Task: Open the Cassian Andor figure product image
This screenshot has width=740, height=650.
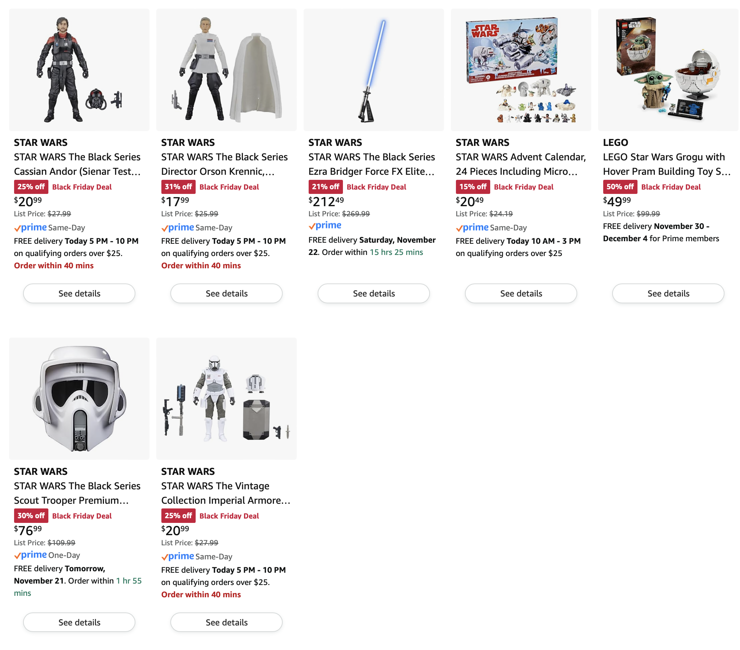Action: coord(79,70)
